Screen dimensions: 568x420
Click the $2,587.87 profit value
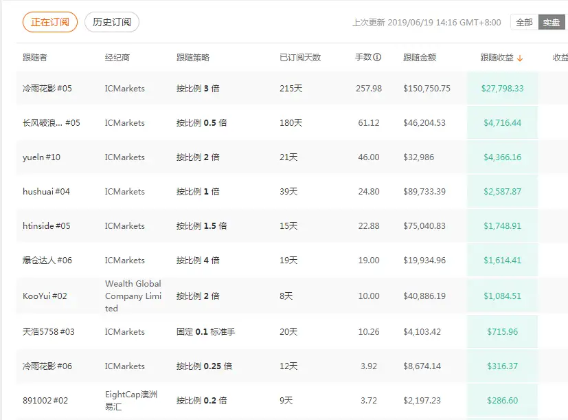tap(503, 192)
